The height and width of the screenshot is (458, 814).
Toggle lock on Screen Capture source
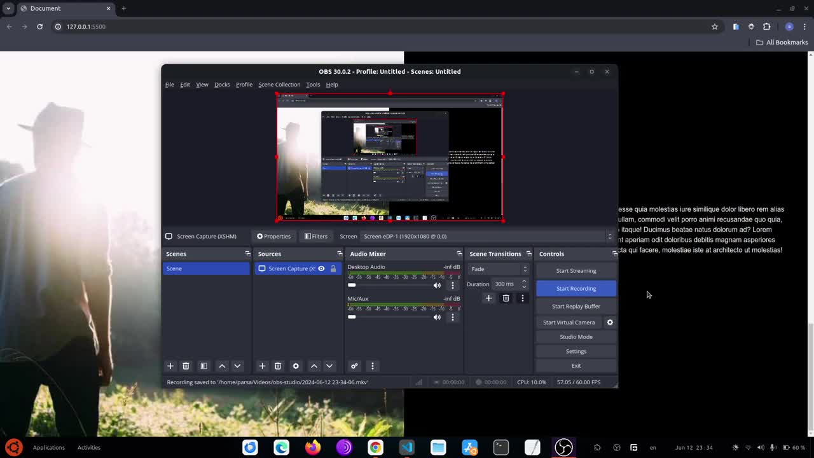[x=333, y=268]
